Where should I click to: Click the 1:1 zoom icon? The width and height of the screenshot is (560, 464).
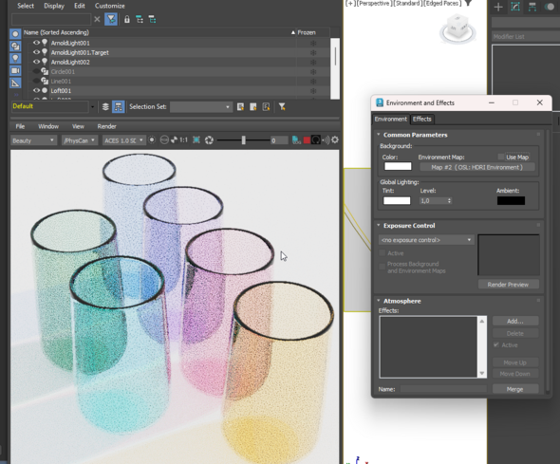click(183, 140)
